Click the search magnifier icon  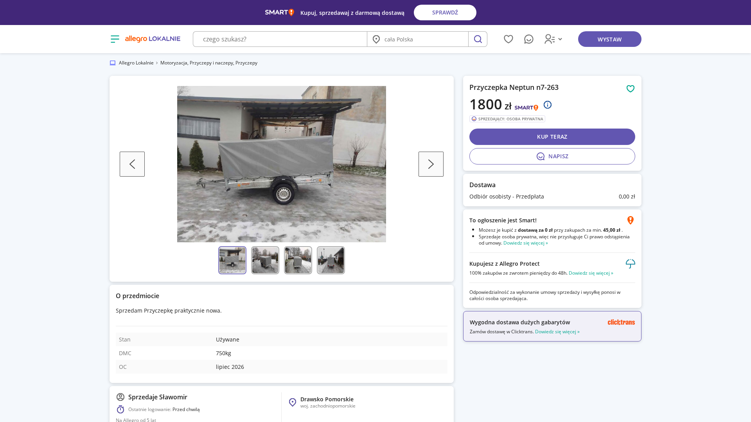tap(478, 39)
